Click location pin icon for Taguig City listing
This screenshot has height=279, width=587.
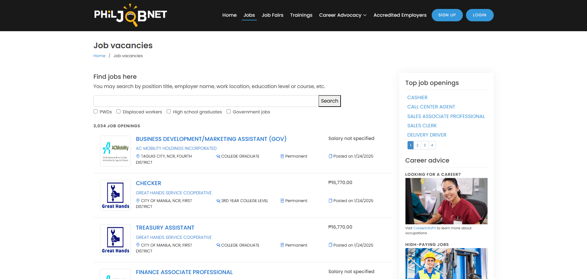138,156
